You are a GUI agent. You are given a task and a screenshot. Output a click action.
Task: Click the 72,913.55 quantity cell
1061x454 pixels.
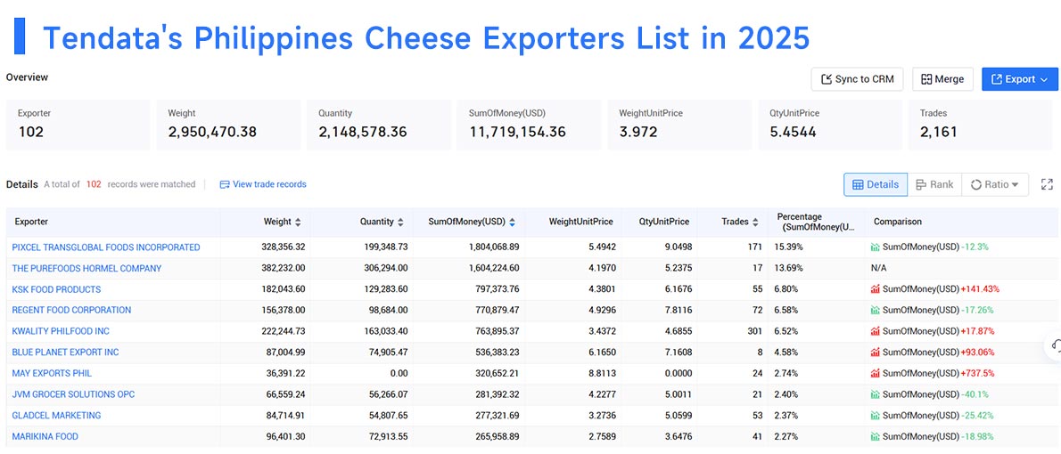387,436
